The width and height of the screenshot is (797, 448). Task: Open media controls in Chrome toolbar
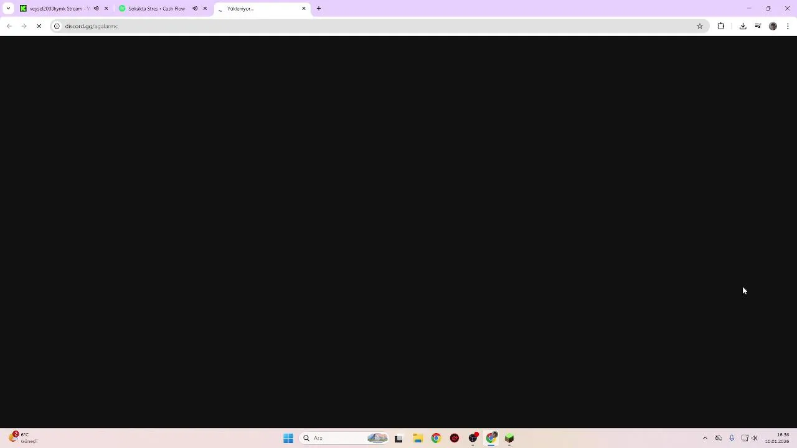point(758,26)
